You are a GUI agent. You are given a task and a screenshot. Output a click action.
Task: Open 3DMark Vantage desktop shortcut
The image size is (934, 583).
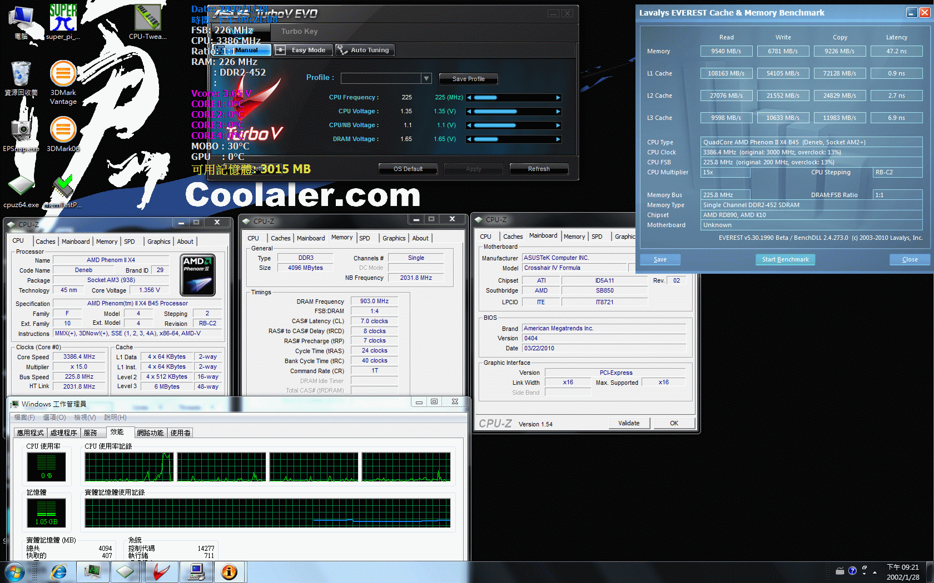click(63, 75)
